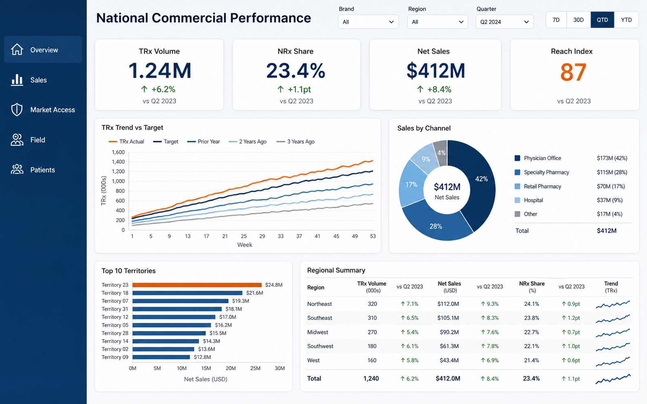This screenshot has height=404, width=647.
Task: Click the West region cell
Action: pos(313,360)
